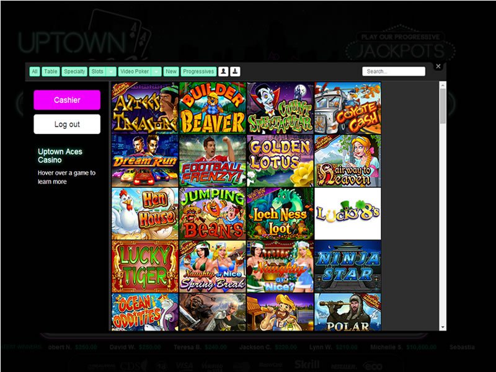Click the scrollbar down arrow in game list
The width and height of the screenshot is (496, 372).
443,327
